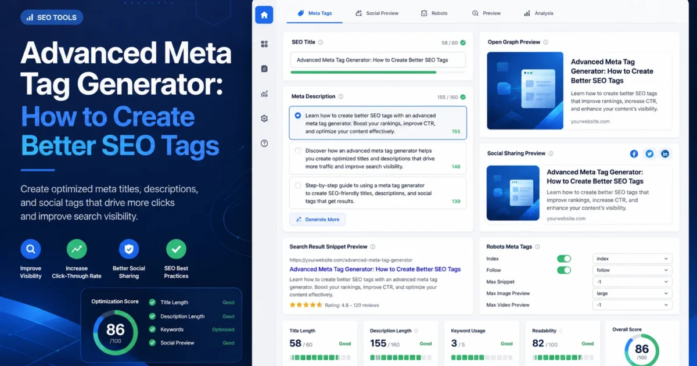Click the info icon beside Meta Description
697x366 pixels.
(x=341, y=96)
